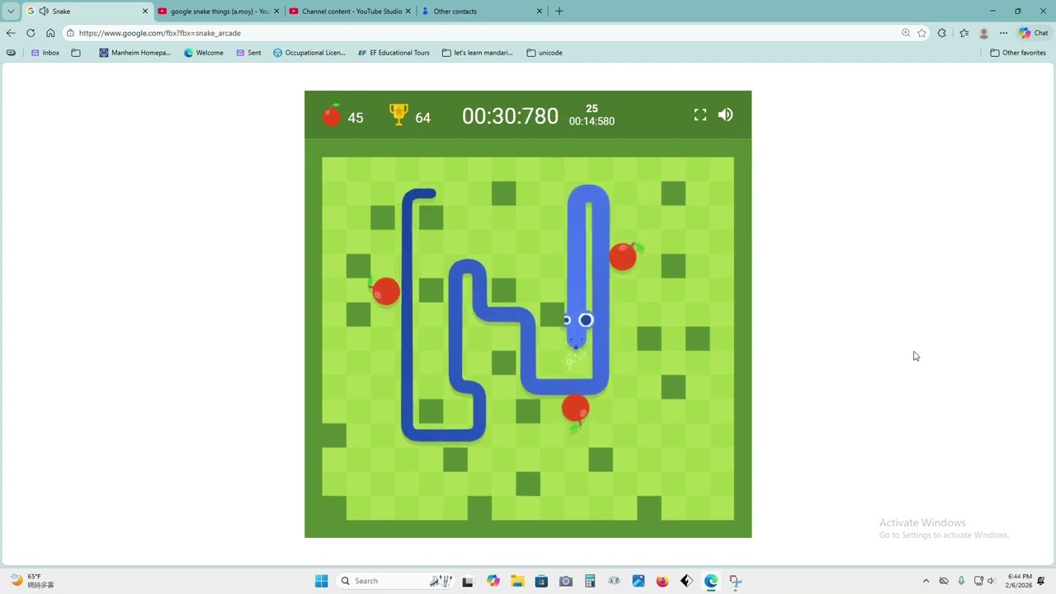Close the Snake tab

tap(145, 12)
